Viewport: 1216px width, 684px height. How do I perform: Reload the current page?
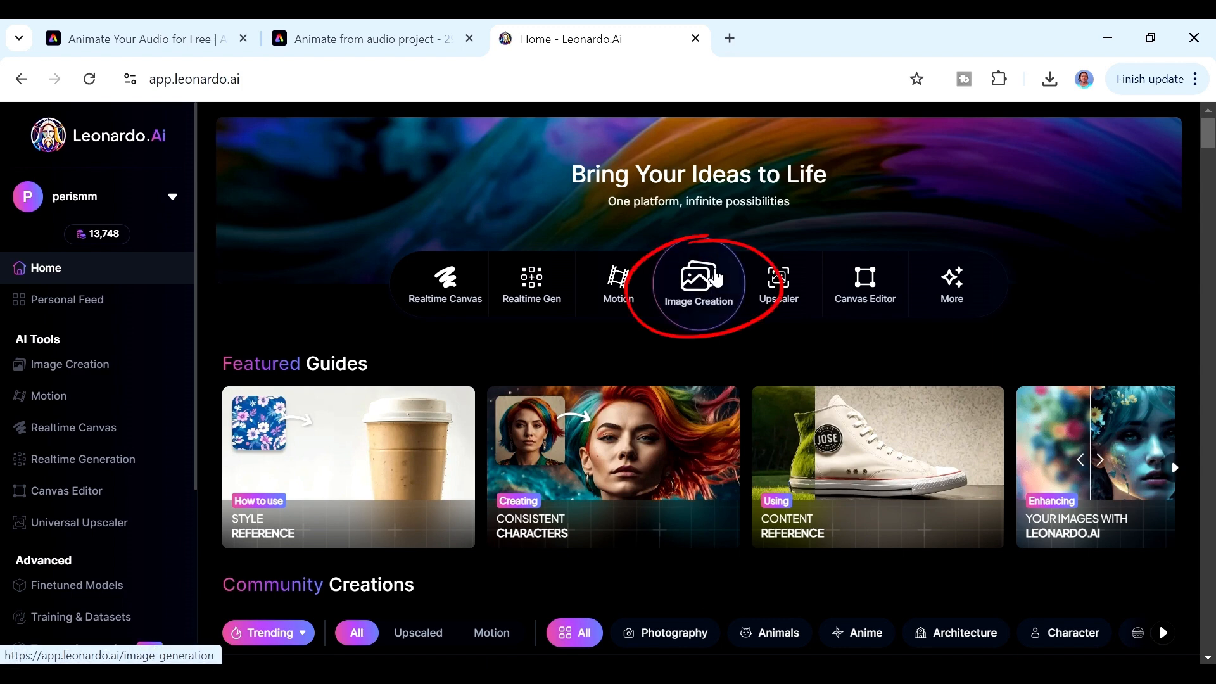click(x=89, y=79)
